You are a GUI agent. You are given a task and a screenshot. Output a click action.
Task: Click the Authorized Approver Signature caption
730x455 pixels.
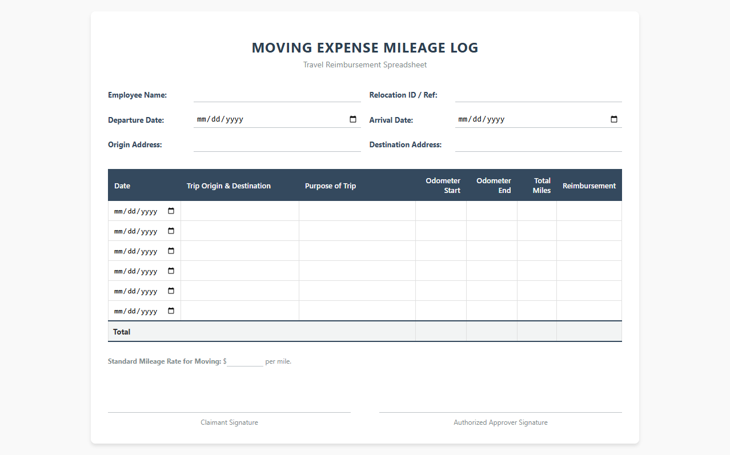pyautogui.click(x=500, y=422)
